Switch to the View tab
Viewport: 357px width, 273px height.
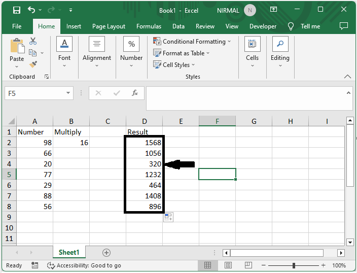[232, 26]
